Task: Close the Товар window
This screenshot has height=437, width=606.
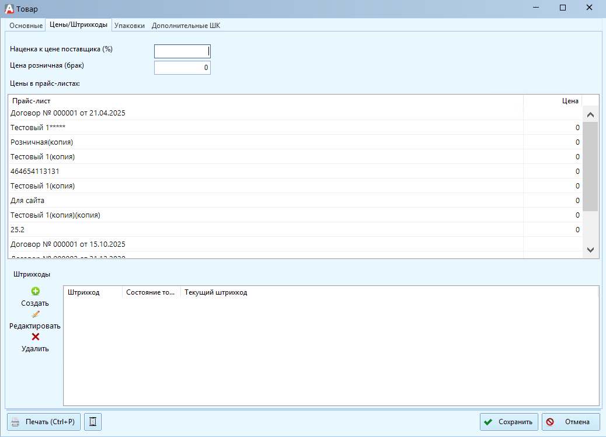Action: coord(589,8)
